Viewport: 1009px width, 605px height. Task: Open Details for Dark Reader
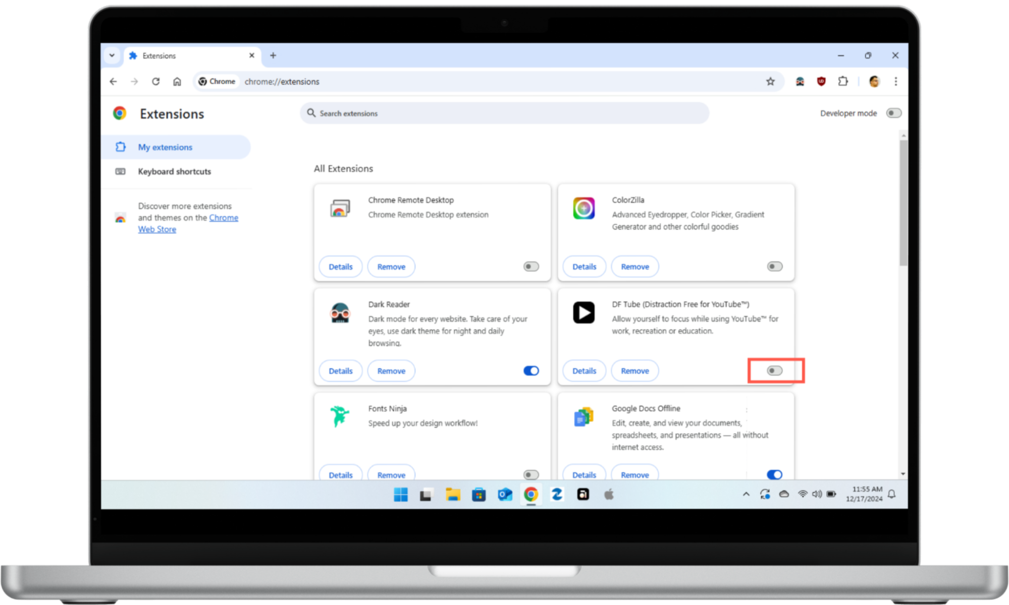click(x=341, y=371)
